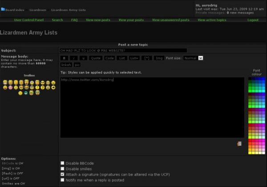Insert the pink-faced smiley in the second row
The image size is (267, 187).
click(x=10, y=88)
